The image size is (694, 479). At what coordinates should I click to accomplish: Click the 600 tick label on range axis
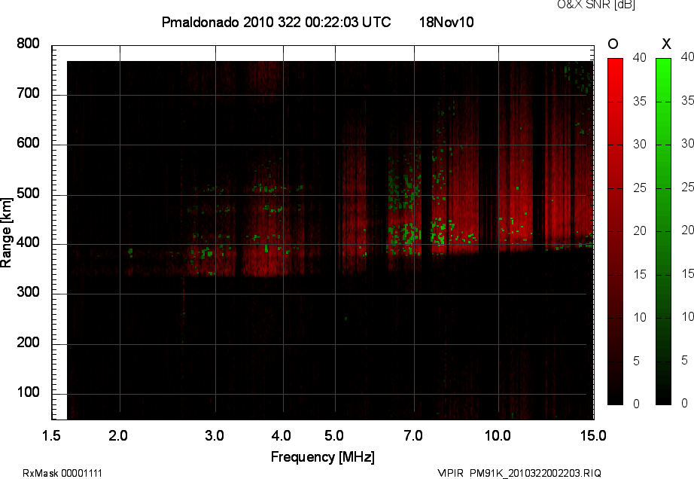28,143
